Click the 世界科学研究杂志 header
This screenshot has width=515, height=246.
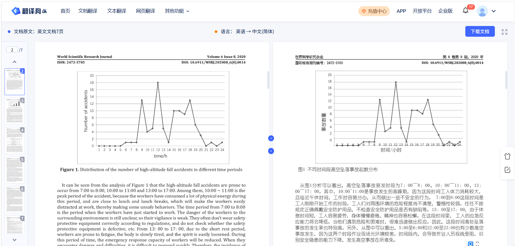click(x=309, y=57)
